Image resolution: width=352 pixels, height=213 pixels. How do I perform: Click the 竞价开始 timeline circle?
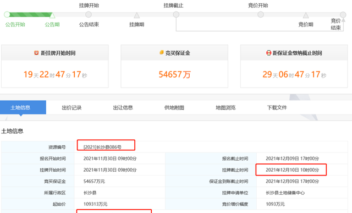(x=260, y=15)
